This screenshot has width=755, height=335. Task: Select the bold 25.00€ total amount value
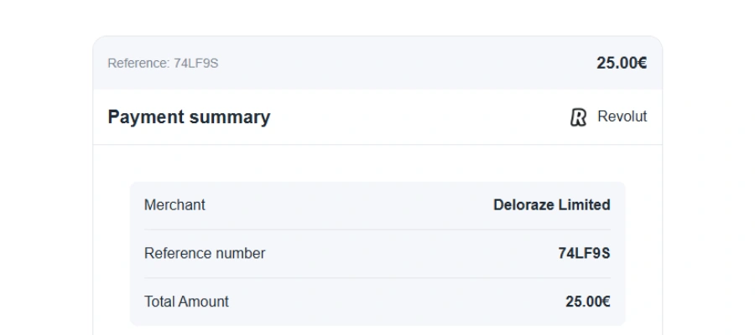click(587, 301)
